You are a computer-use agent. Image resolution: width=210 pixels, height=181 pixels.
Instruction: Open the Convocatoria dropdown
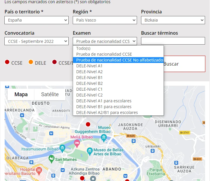tap(37, 41)
